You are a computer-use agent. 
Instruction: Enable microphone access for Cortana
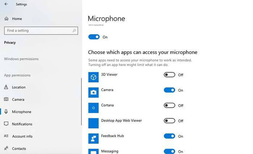point(169,105)
